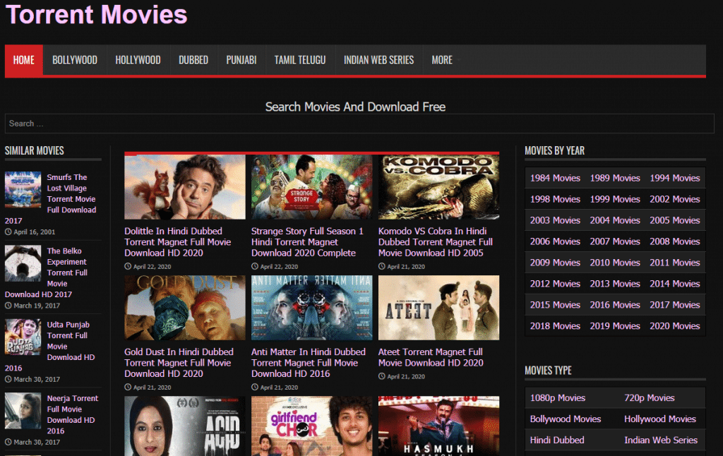Select the Punjabi menu item
Viewport: 723px width, 456px height.
(x=241, y=60)
